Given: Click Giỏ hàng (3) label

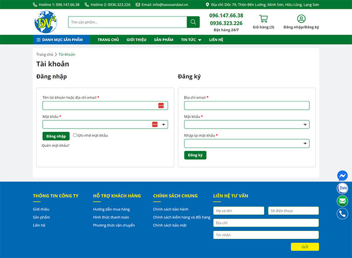Looking at the screenshot, I should [264, 27].
